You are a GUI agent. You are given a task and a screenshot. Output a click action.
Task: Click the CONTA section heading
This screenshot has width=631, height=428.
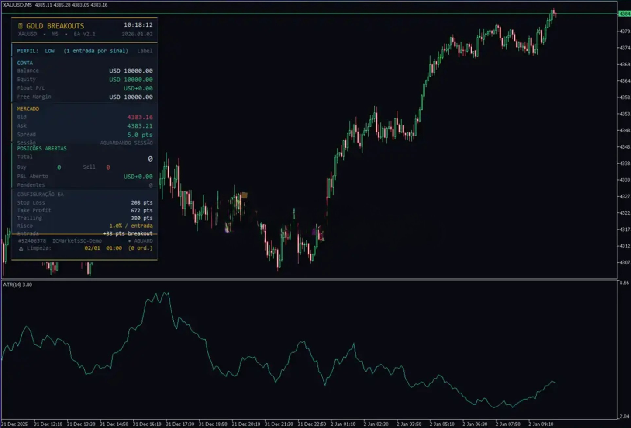tap(25, 63)
